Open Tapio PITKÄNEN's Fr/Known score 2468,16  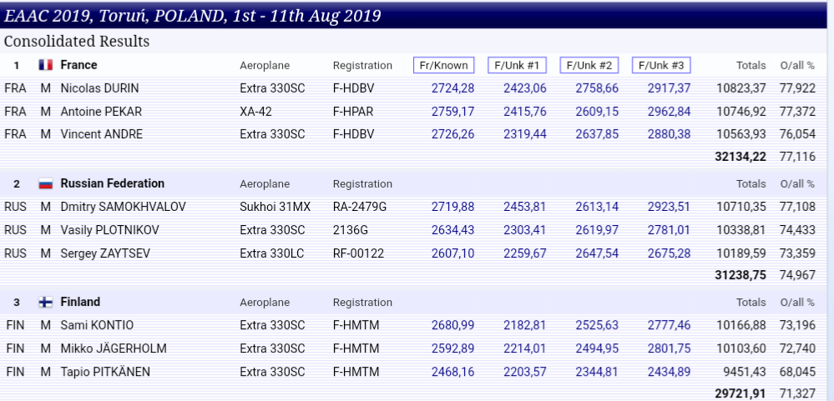pyautogui.click(x=452, y=371)
